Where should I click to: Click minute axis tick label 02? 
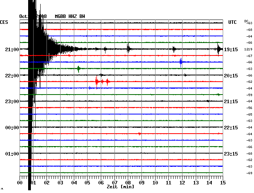point(47,183)
